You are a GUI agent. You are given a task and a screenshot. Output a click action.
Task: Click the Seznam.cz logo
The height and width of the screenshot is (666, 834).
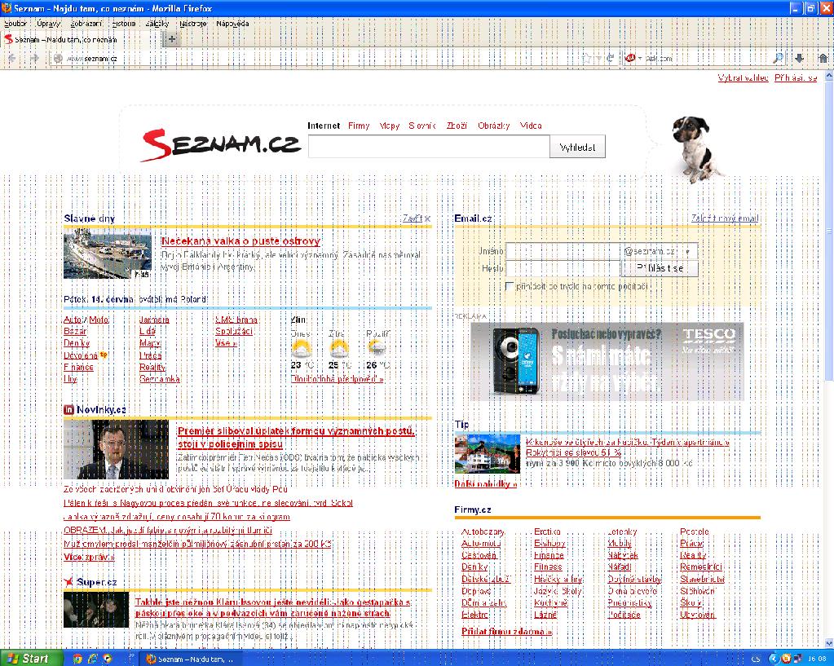[x=221, y=144]
